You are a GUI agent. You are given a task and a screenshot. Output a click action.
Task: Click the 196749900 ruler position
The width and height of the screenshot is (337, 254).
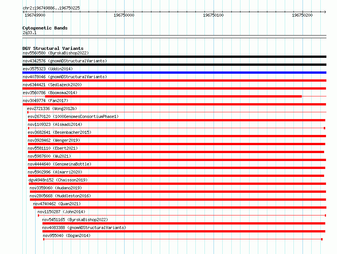(x=35, y=15)
